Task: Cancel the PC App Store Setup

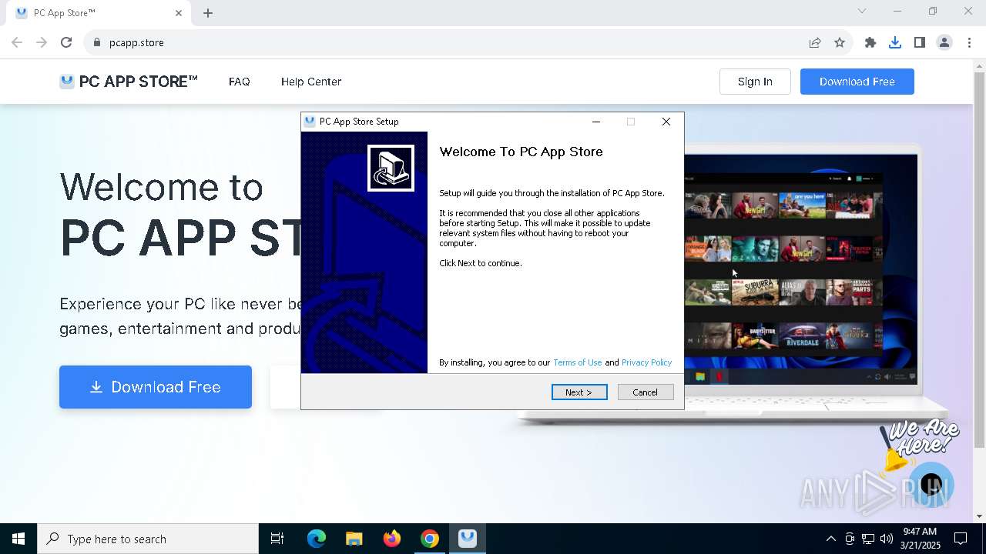Action: (x=646, y=392)
